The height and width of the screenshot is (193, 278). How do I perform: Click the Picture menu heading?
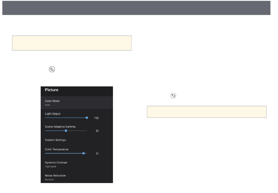(x=52, y=90)
